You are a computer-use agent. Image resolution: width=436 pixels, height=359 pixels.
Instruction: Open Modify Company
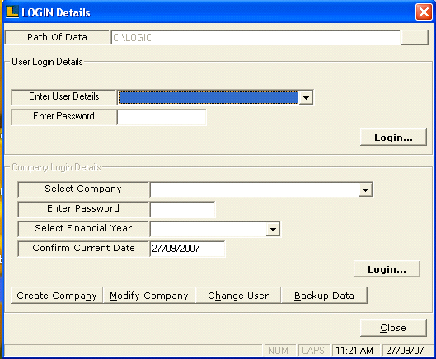pyautogui.click(x=149, y=296)
